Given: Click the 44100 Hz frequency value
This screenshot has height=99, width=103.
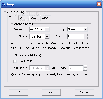Looking at the screenshot, I should [36, 29].
